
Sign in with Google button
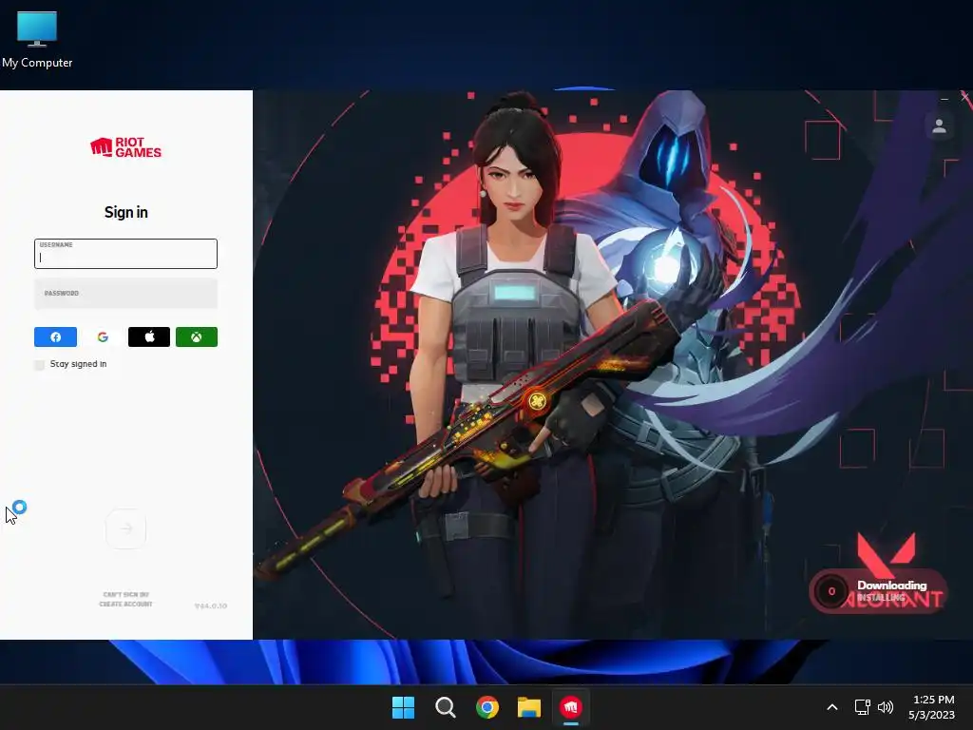(x=103, y=337)
